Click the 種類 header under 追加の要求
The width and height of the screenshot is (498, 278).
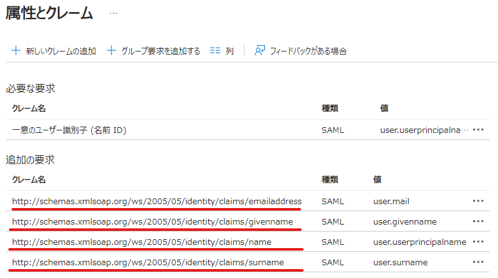coord(330,179)
